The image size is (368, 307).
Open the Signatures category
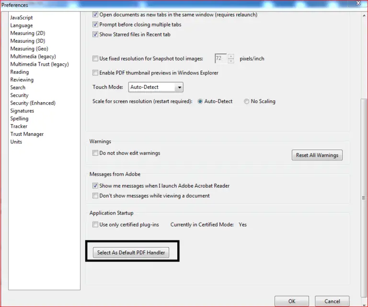tap(22, 111)
